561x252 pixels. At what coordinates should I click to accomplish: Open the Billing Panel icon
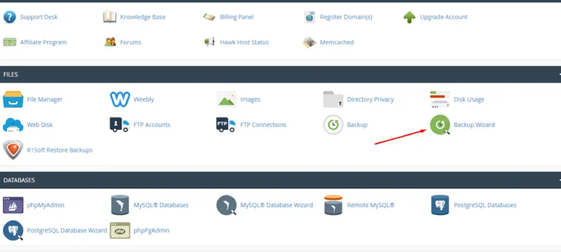pos(209,17)
